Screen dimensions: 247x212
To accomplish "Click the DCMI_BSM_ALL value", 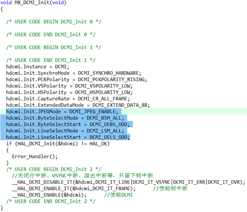I will [104, 118].
